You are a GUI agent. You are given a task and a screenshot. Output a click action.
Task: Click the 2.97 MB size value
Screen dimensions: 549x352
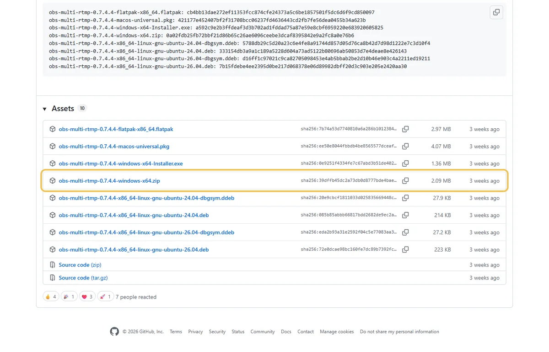pos(441,129)
